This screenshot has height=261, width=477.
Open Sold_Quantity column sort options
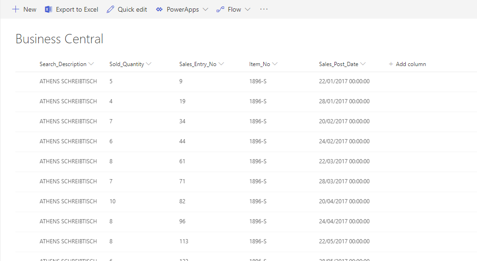pyautogui.click(x=149, y=64)
